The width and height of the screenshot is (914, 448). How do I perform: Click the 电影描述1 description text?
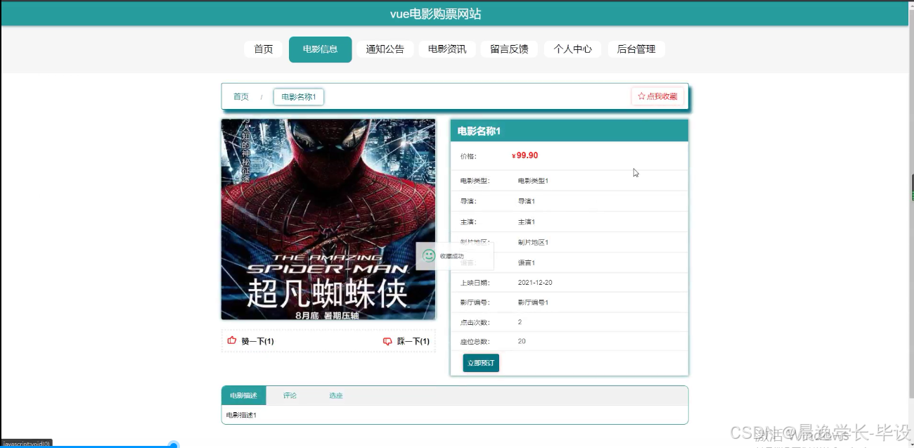pos(241,415)
